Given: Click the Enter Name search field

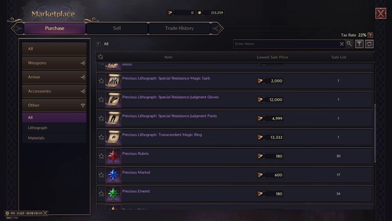Looking at the screenshot, I should click(286, 44).
